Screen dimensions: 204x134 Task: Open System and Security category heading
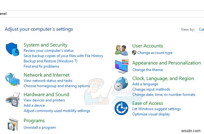45,45
